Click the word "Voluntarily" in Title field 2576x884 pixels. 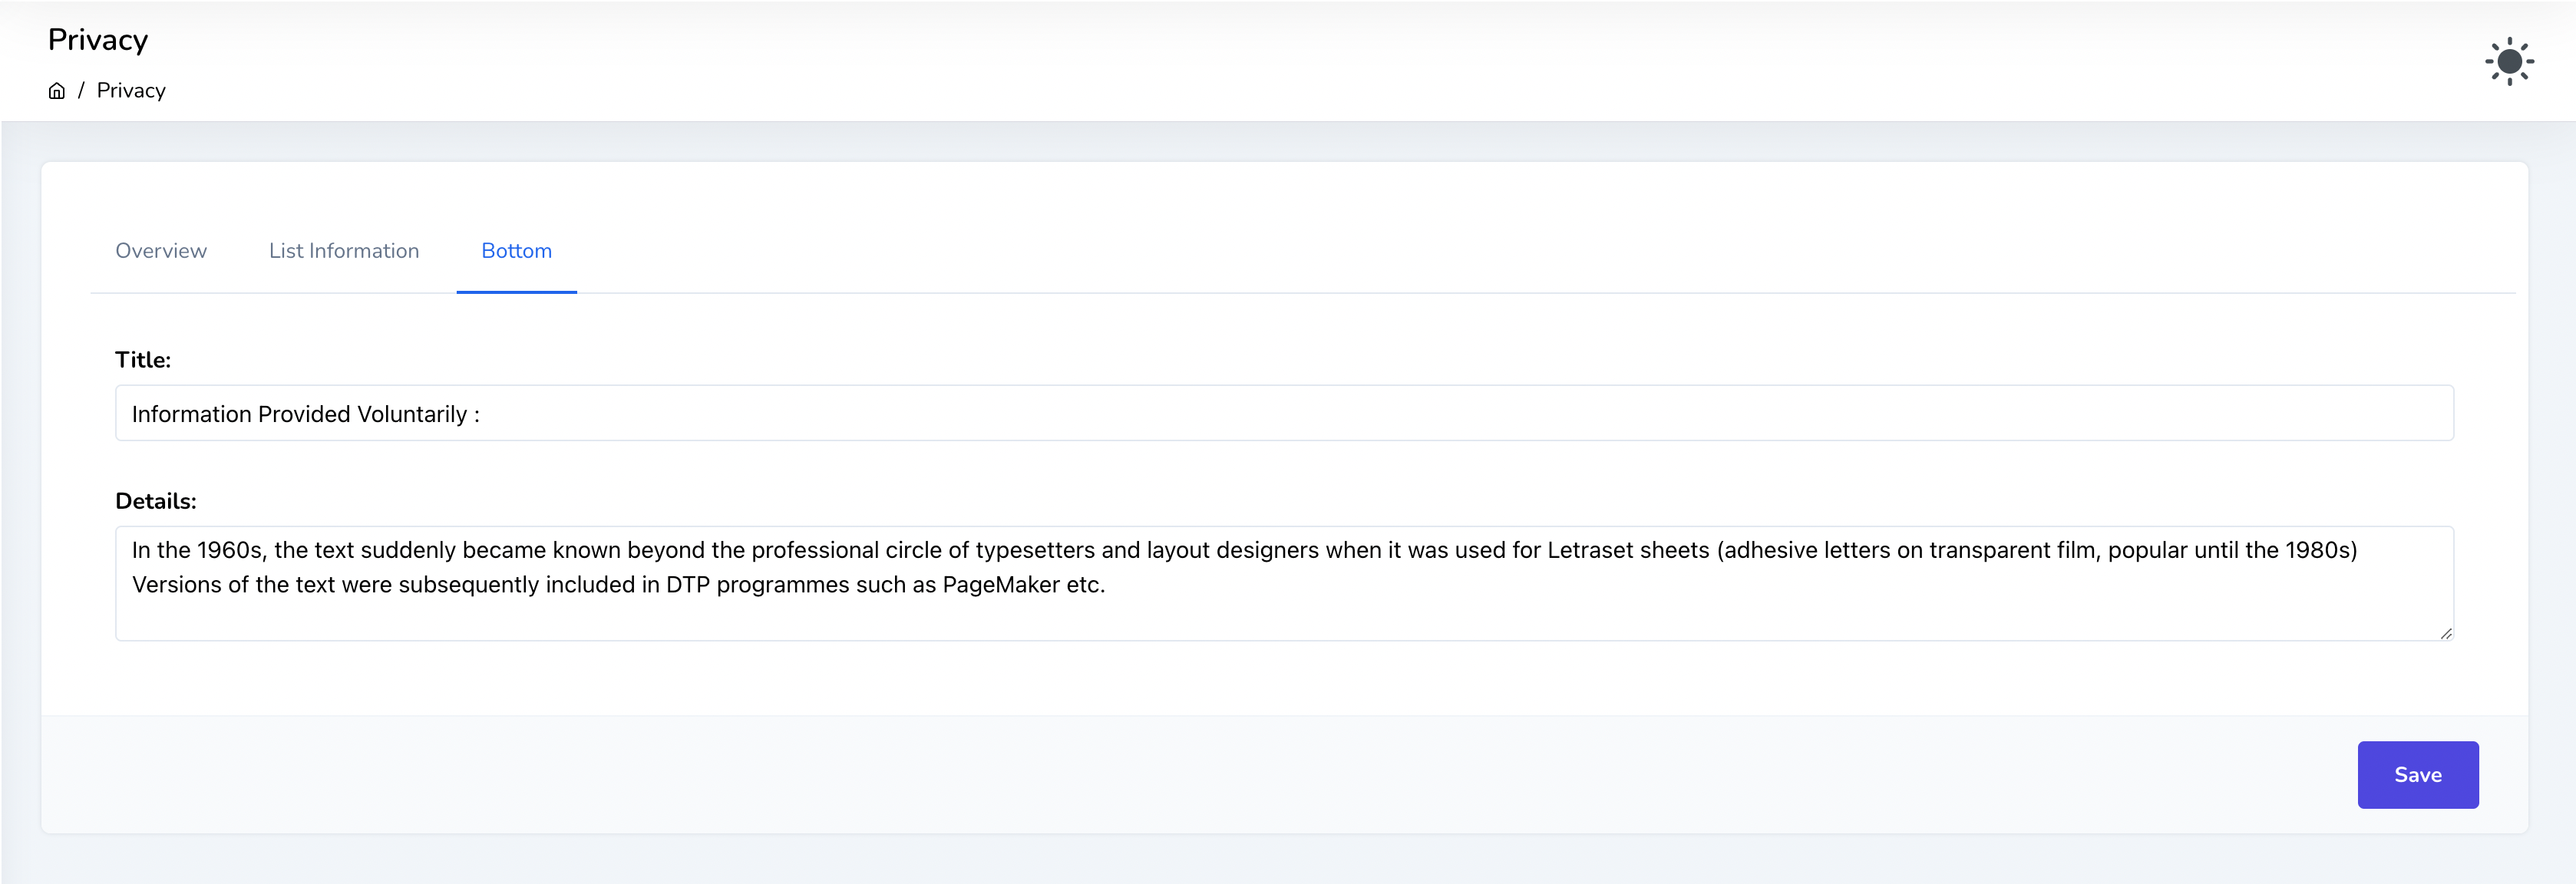pos(412,415)
